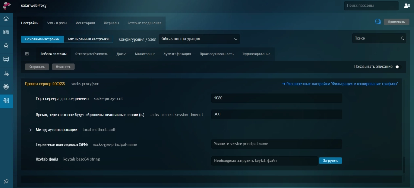Click the socks-gss-principal-name parameter name
414x188 pixels.
[x=115, y=144]
